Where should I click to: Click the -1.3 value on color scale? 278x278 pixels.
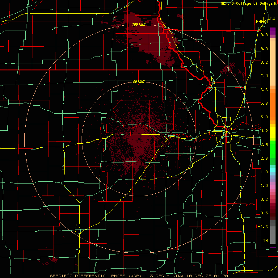tap(263, 227)
